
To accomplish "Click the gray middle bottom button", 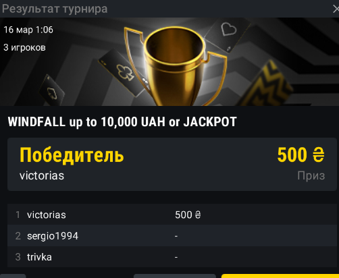I will [x=175, y=276].
